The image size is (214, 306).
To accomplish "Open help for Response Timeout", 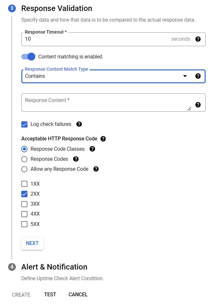I will coord(198,39).
